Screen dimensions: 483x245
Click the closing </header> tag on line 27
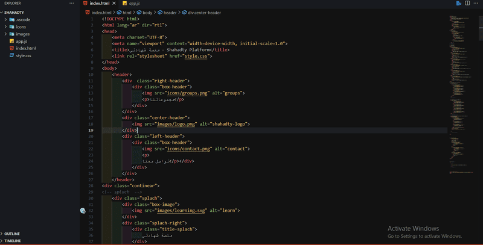click(123, 179)
